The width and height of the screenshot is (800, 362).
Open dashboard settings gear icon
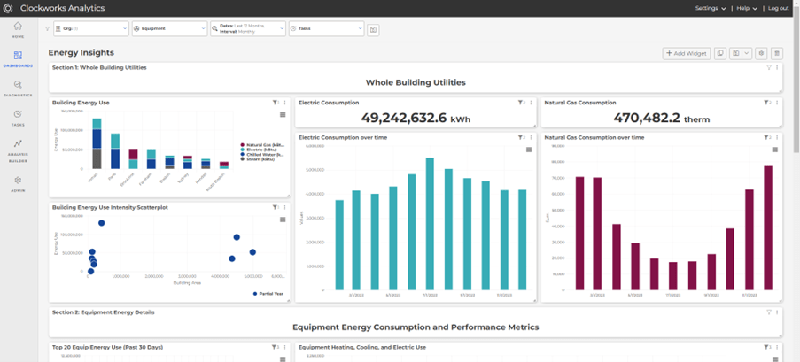760,53
